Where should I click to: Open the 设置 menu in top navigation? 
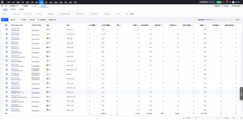75,2
